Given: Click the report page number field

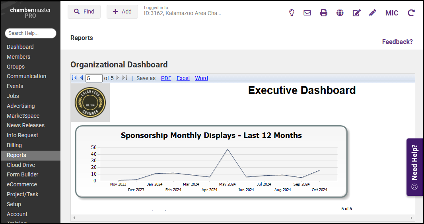Looking at the screenshot, I should [94, 78].
